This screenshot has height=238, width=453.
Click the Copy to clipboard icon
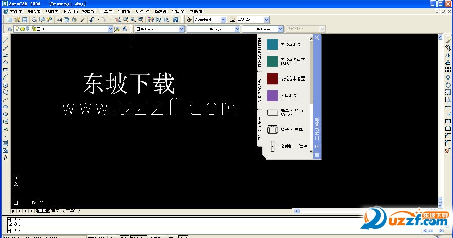point(67,20)
